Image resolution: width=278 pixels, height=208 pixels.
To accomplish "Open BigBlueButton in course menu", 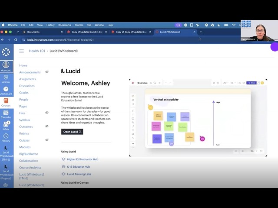I will (29, 154).
